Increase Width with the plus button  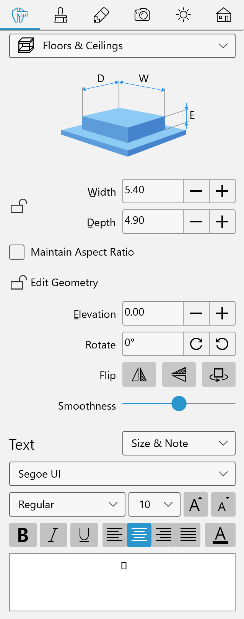pos(222,191)
